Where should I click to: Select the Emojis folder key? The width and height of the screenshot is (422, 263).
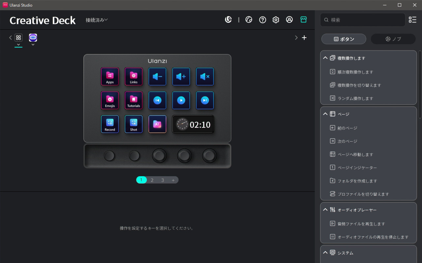click(x=110, y=100)
